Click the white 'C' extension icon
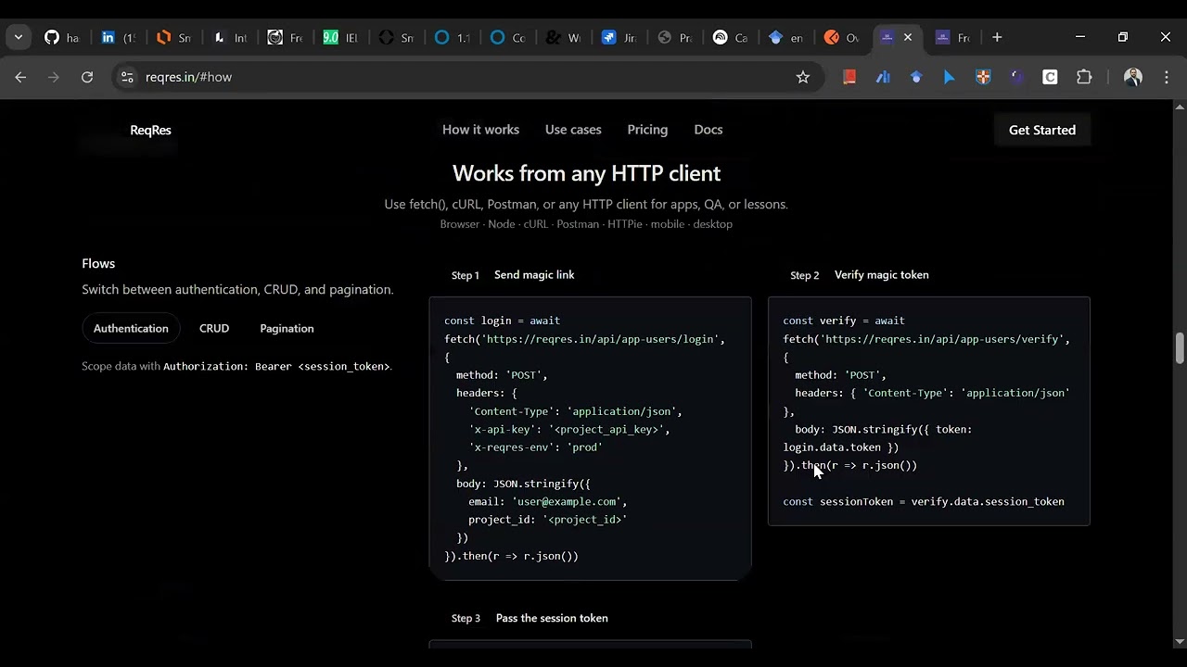Viewport: 1187px width, 667px height. [x=1050, y=77]
